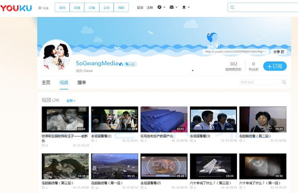This screenshot has height=193, width=298.
Task: Open the 去祖国看看(1) video title
Action: (101, 136)
